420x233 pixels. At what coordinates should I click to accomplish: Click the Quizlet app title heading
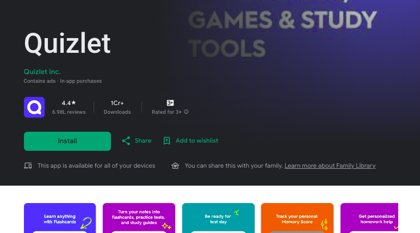click(67, 44)
